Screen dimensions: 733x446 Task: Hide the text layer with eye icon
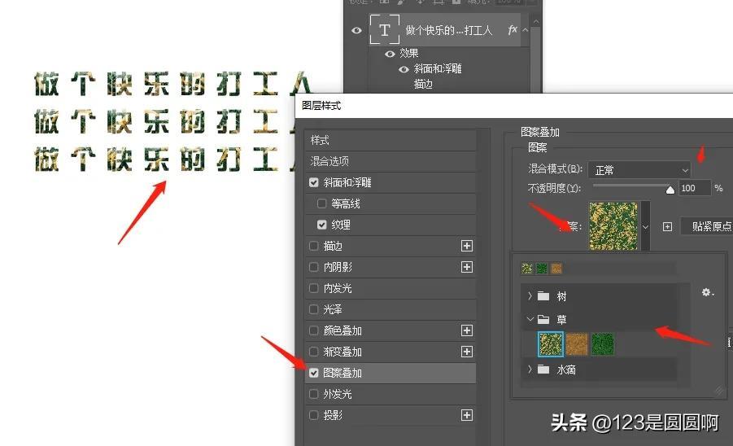[356, 30]
